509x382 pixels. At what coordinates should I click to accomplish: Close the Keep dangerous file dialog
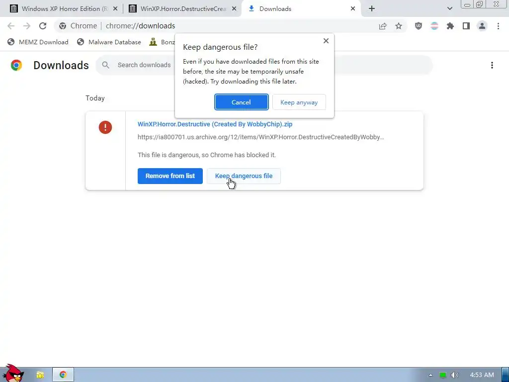click(326, 41)
